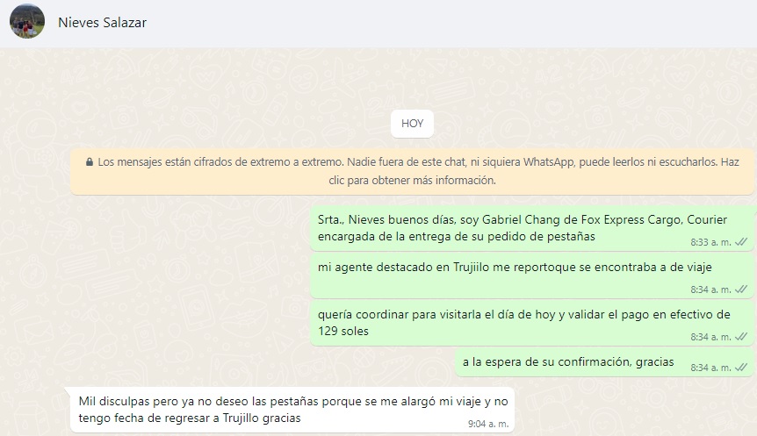757x436 pixels.
Task: Open the end-to-end encryption info notice
Action: click(412, 171)
